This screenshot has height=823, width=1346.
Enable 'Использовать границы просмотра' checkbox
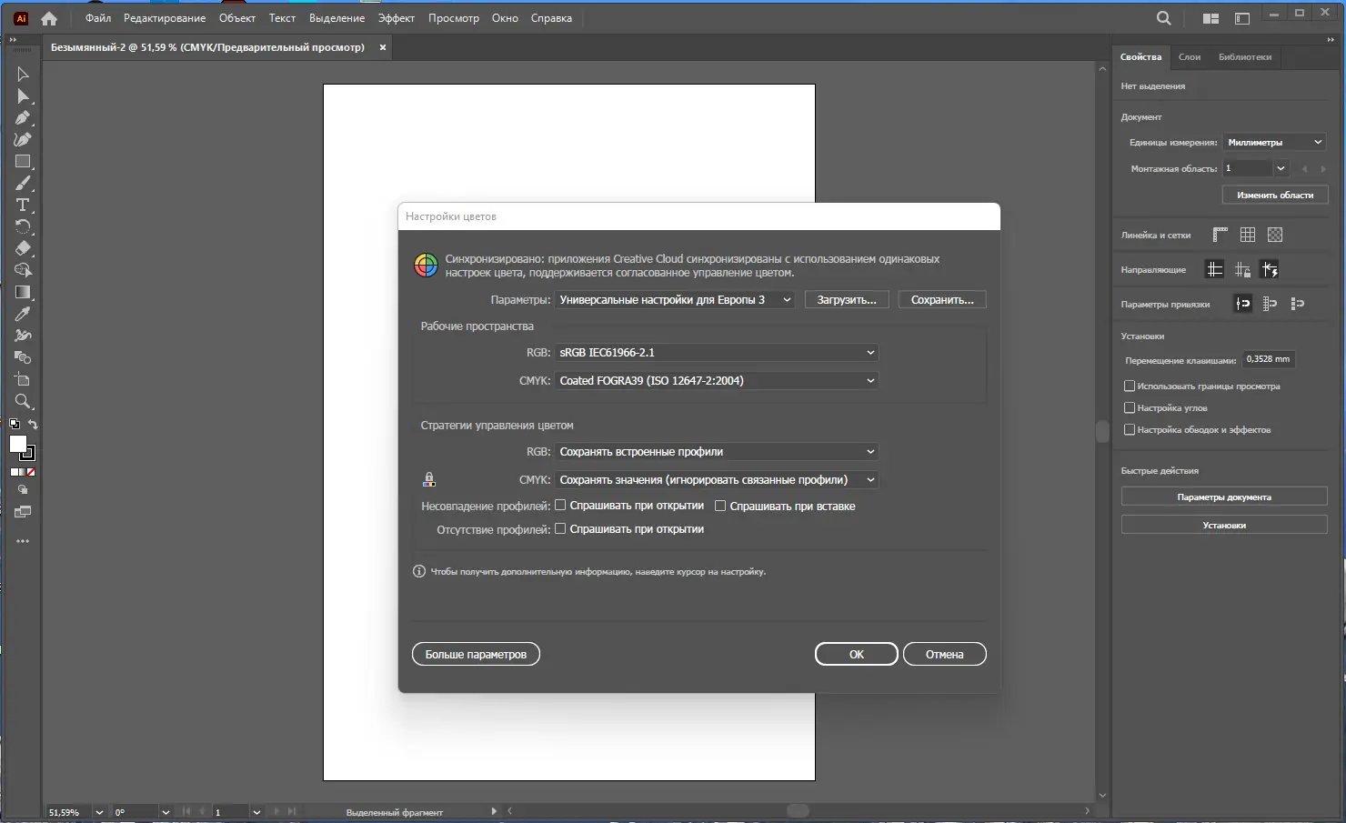(1130, 386)
